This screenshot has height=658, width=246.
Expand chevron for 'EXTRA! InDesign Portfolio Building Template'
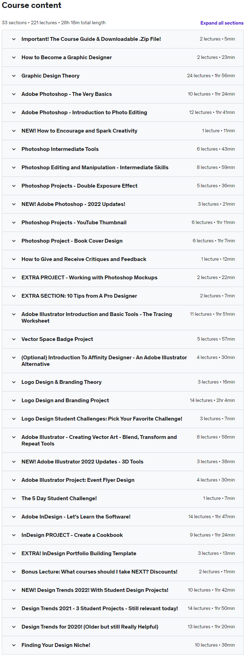[14, 553]
